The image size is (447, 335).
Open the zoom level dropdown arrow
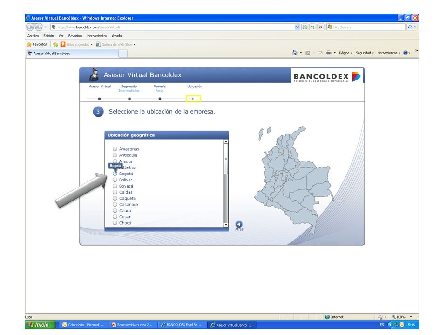(411, 317)
